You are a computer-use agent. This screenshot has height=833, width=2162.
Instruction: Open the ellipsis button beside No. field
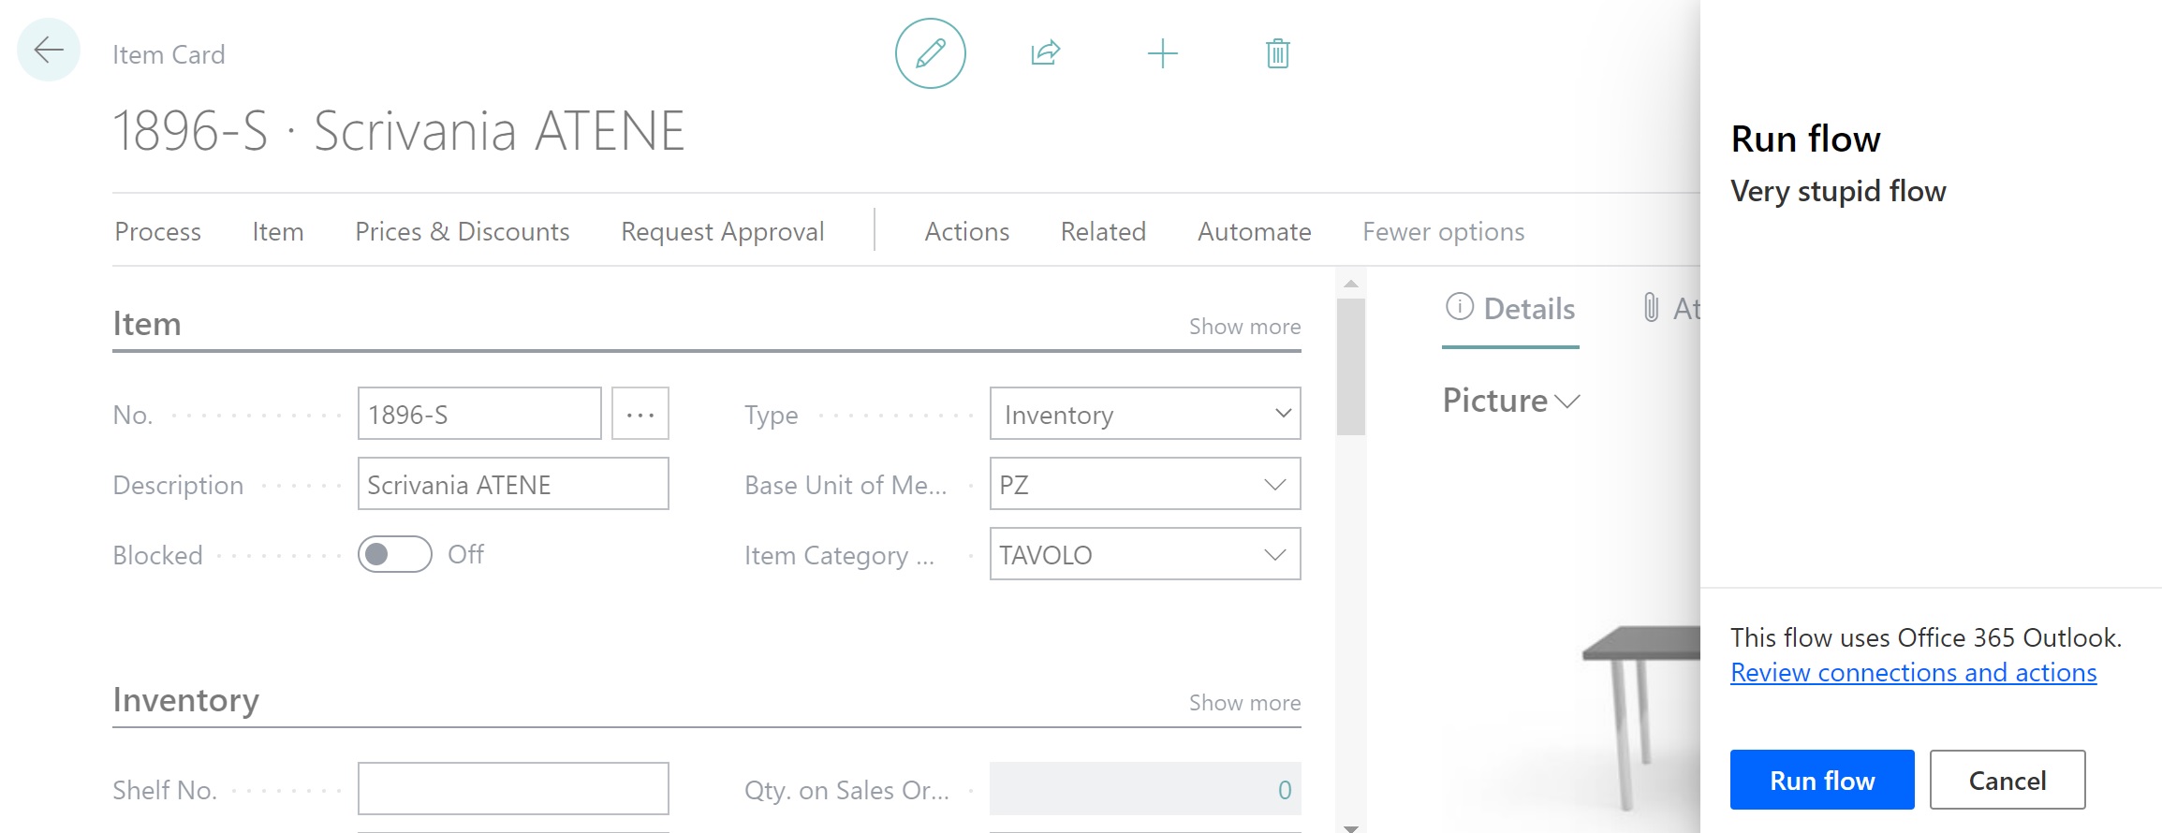pyautogui.click(x=640, y=414)
